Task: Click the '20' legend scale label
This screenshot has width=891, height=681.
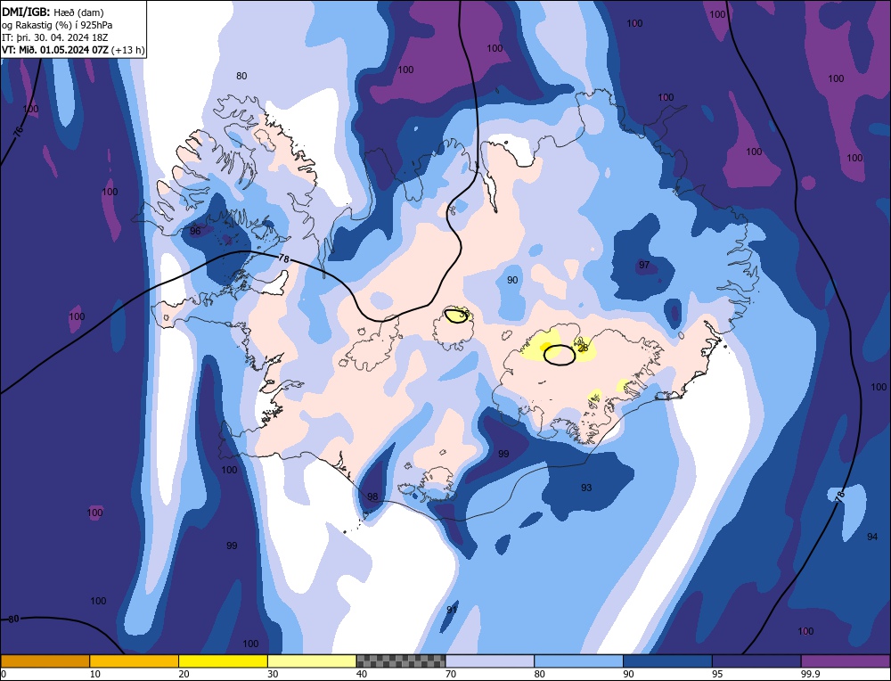Action: pos(184,674)
